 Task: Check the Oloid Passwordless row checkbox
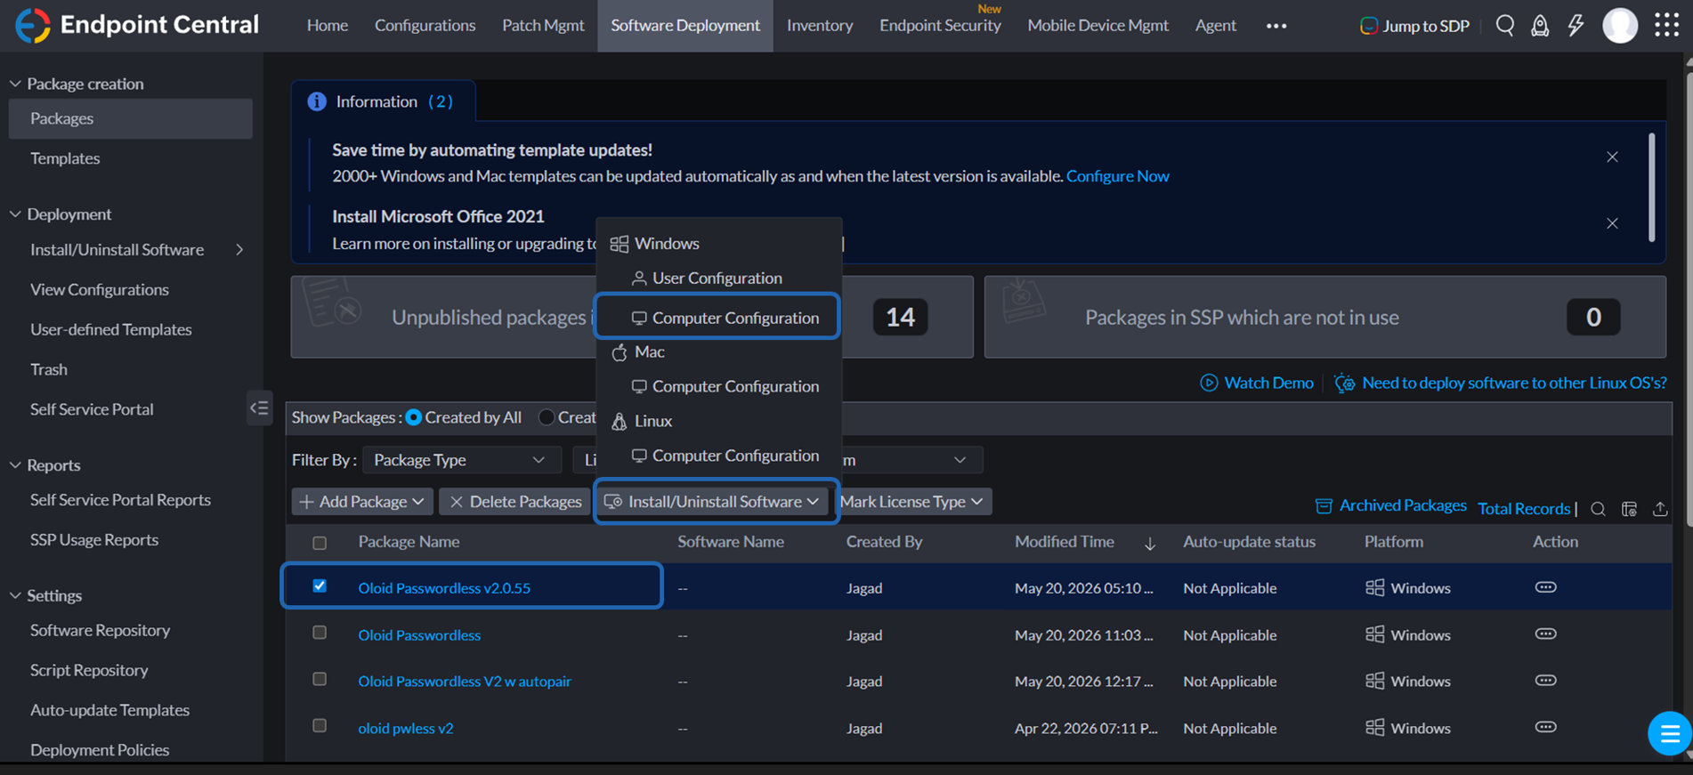click(320, 633)
